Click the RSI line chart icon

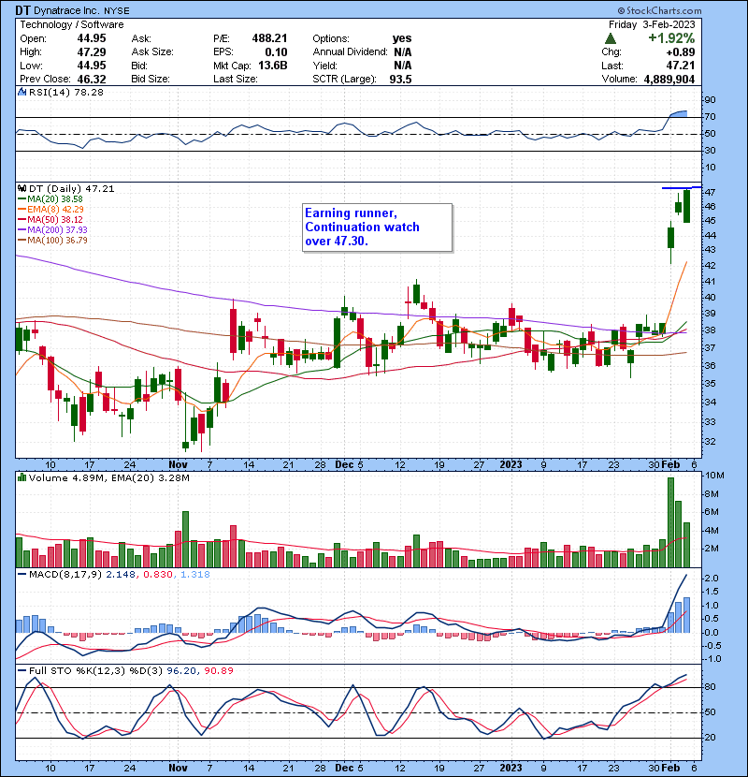(22, 92)
